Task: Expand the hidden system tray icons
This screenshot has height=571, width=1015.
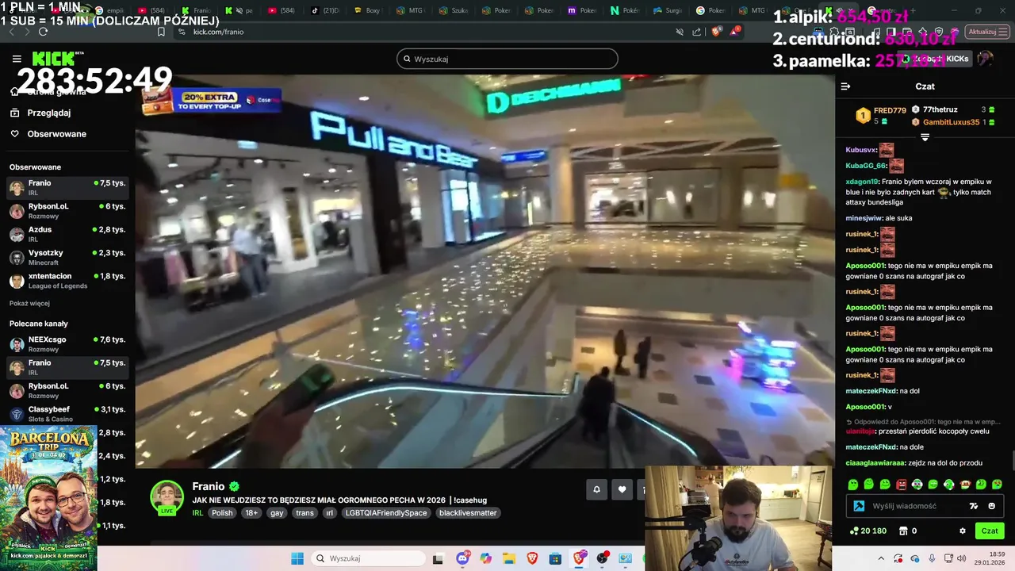Action: (883, 558)
